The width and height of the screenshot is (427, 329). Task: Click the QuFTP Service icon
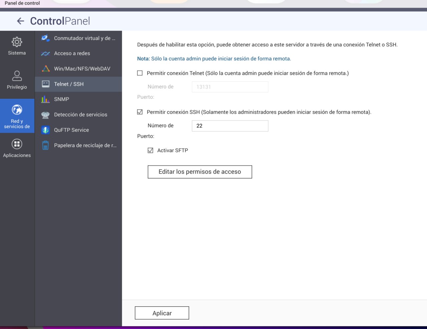click(46, 130)
